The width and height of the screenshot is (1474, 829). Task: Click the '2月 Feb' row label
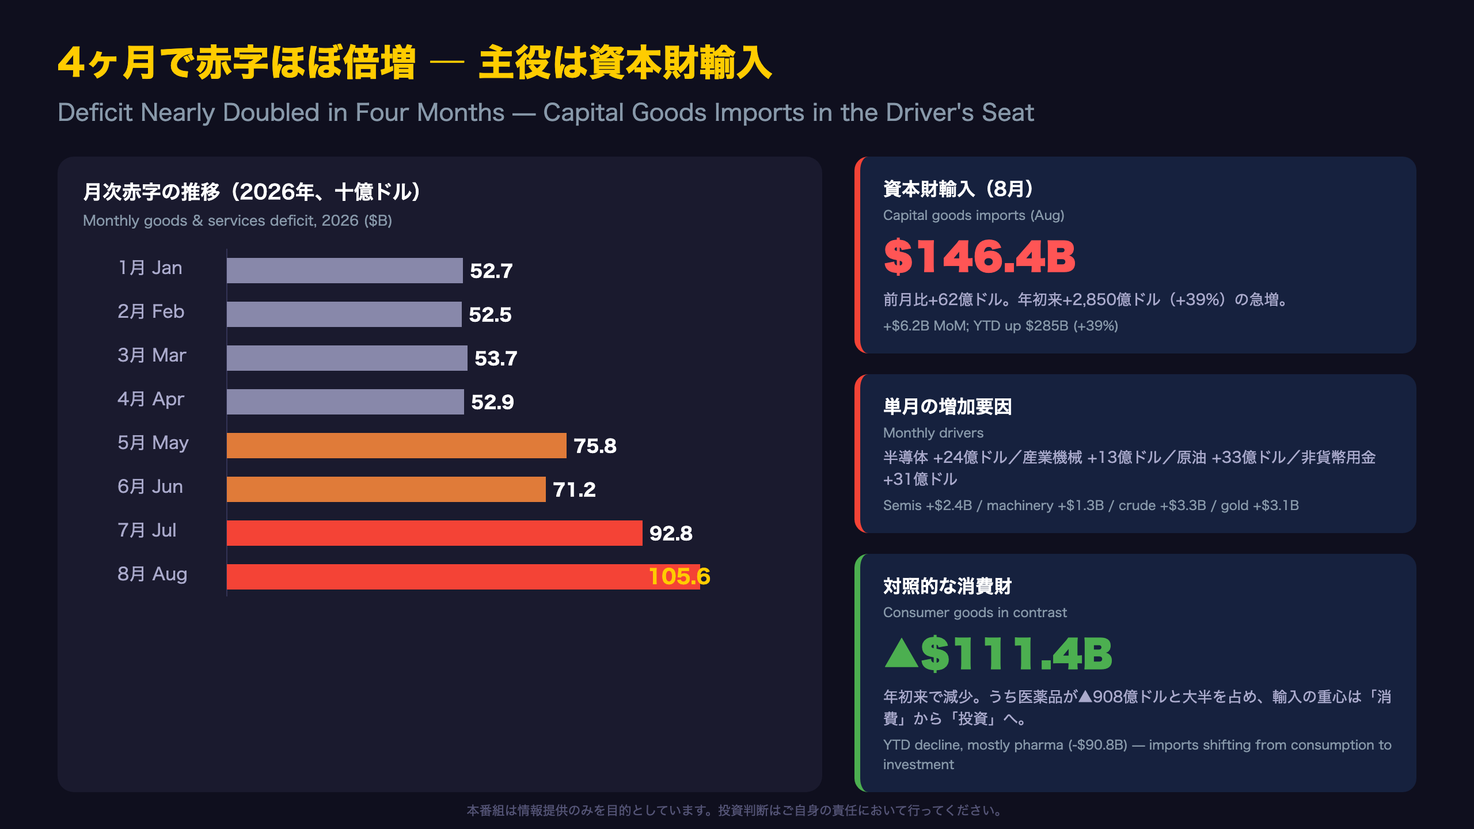coord(151,311)
